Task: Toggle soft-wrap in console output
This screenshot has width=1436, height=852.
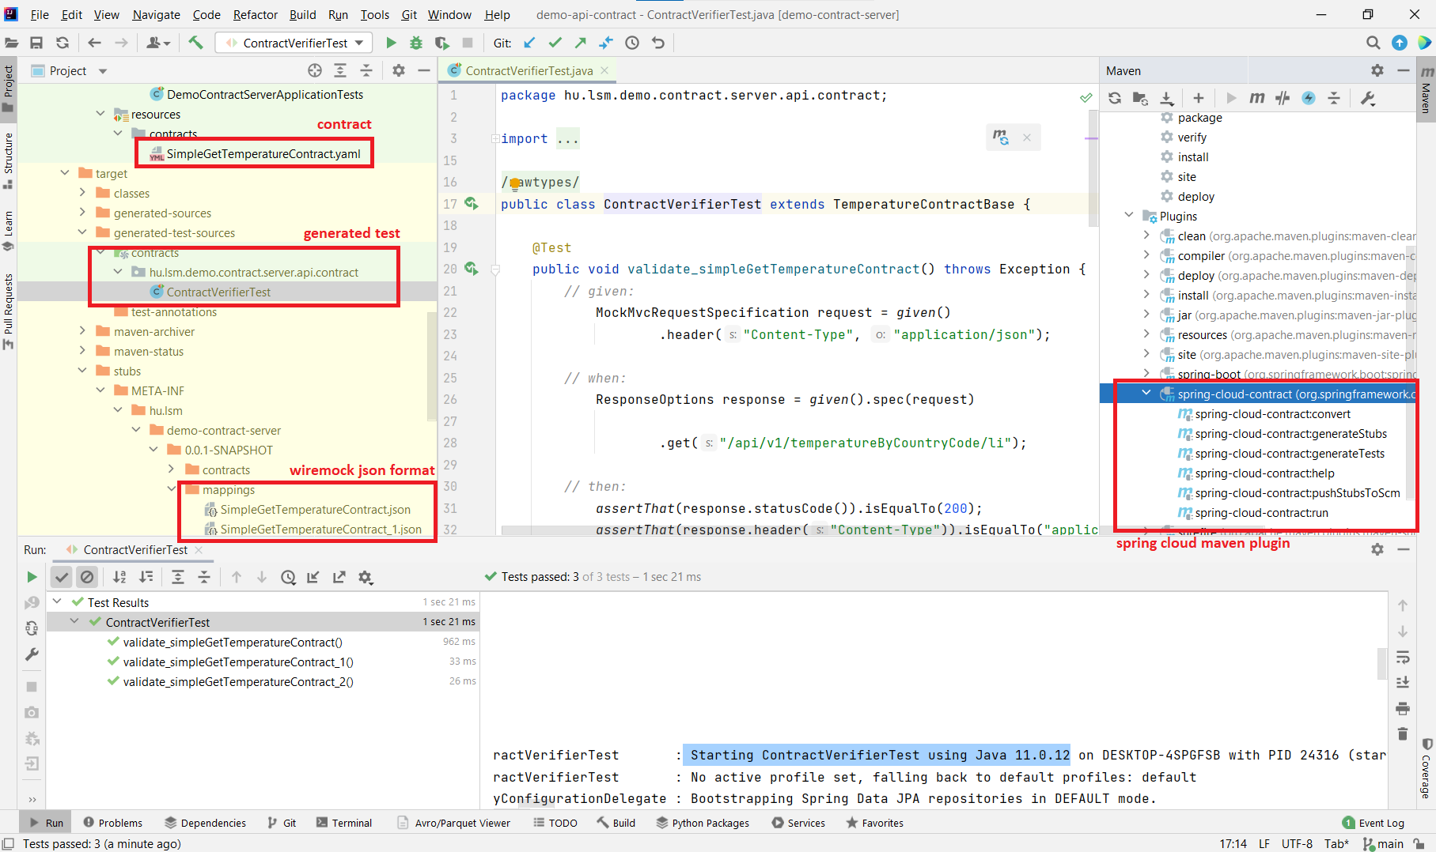Action: click(x=1403, y=657)
